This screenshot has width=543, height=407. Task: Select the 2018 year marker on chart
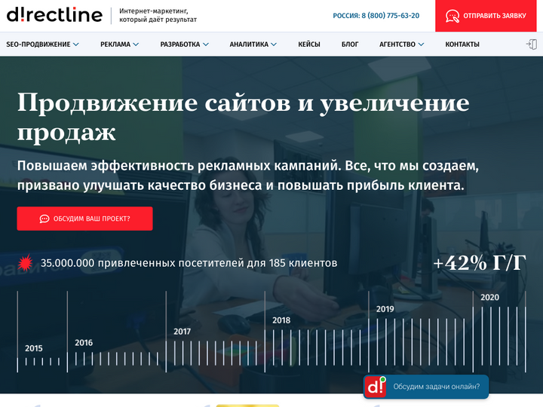pos(281,320)
